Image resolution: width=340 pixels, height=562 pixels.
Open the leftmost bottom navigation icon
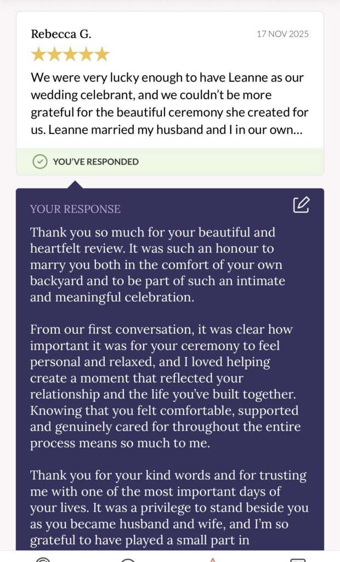pos(43,559)
